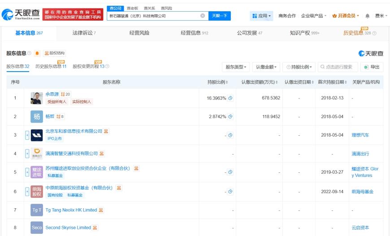This screenshot has height=236, width=390.
Task: Expand row 4 滴滴智慧交通 details
Action: [x=27, y=154]
